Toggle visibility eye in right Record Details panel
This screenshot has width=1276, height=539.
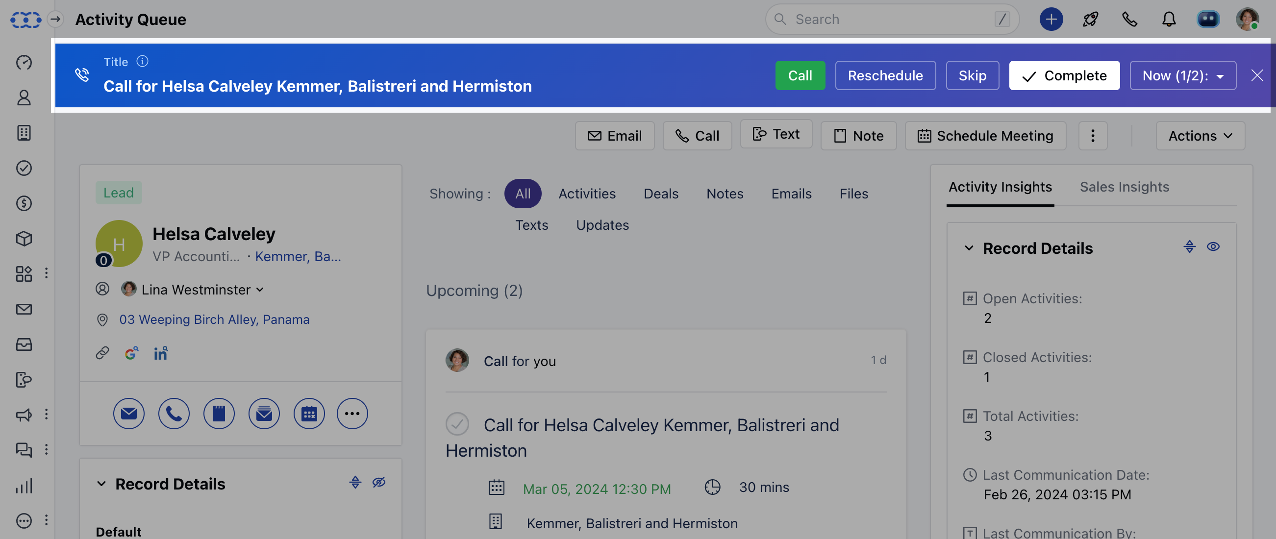pos(1213,246)
